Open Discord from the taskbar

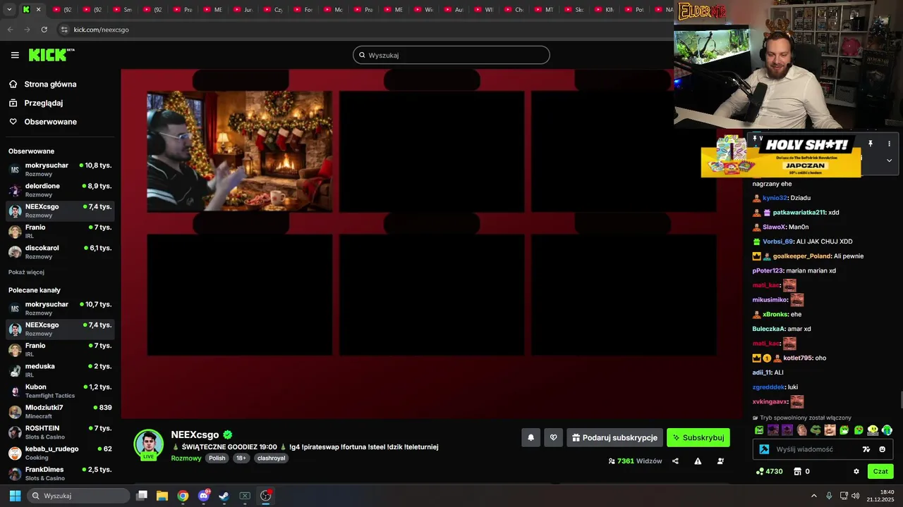[x=204, y=496]
